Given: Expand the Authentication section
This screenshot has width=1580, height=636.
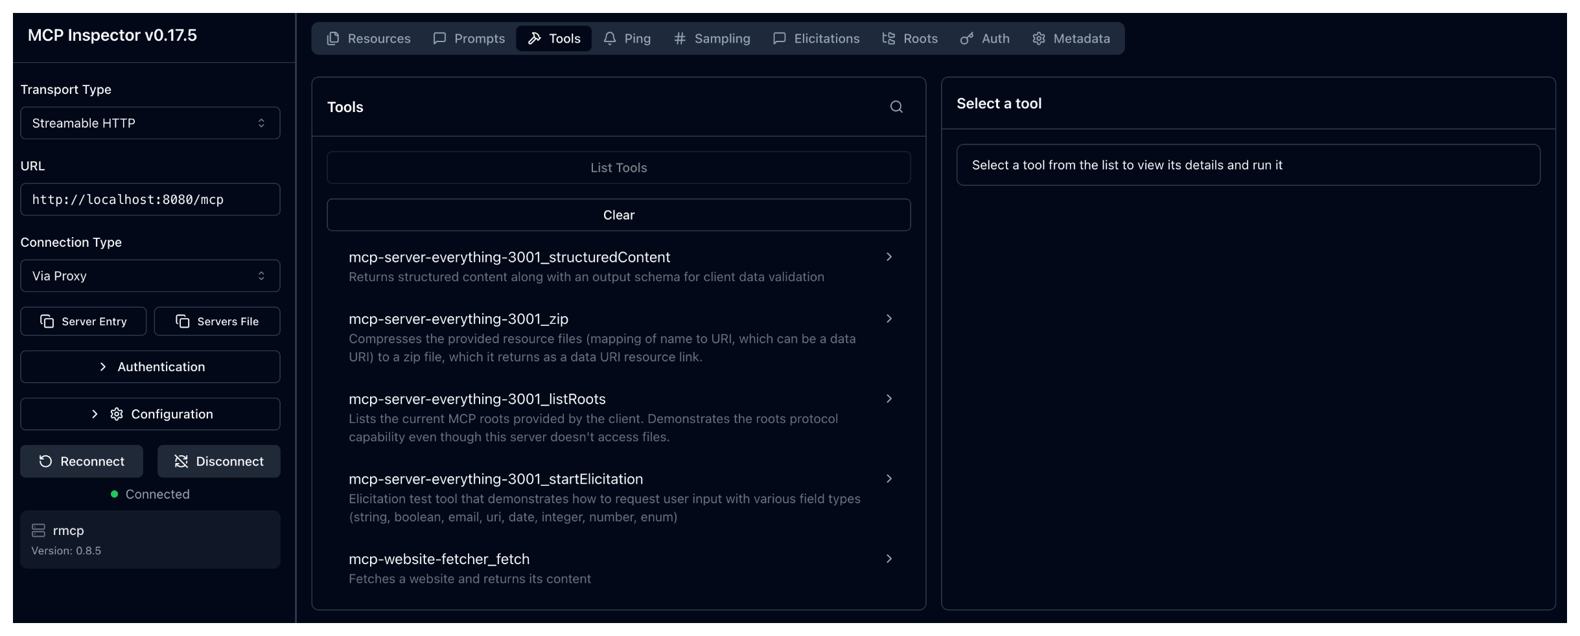Looking at the screenshot, I should 150,367.
